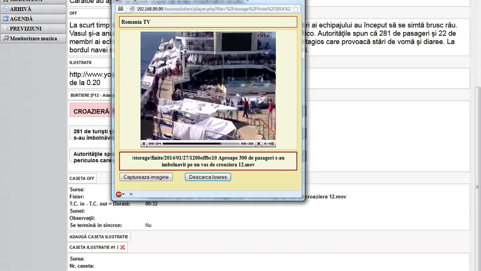Select the CASETA OFF tab
The width and height of the screenshot is (481, 271).
coord(82,178)
